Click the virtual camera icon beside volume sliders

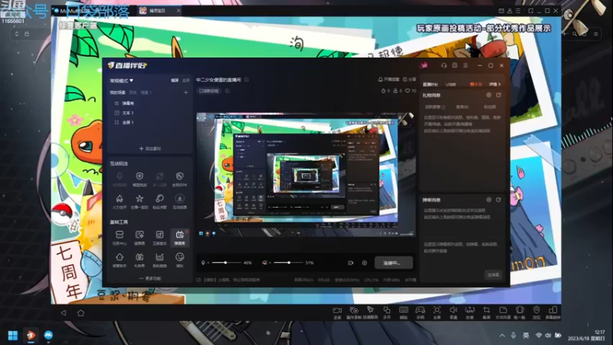(x=350, y=263)
